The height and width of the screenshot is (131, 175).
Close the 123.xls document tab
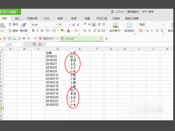point(101,38)
